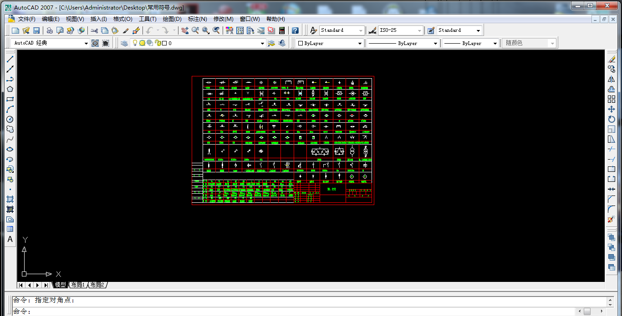Screen dimensions: 622x316
Task: Pick the Multiline Text tool
Action: pos(10,239)
